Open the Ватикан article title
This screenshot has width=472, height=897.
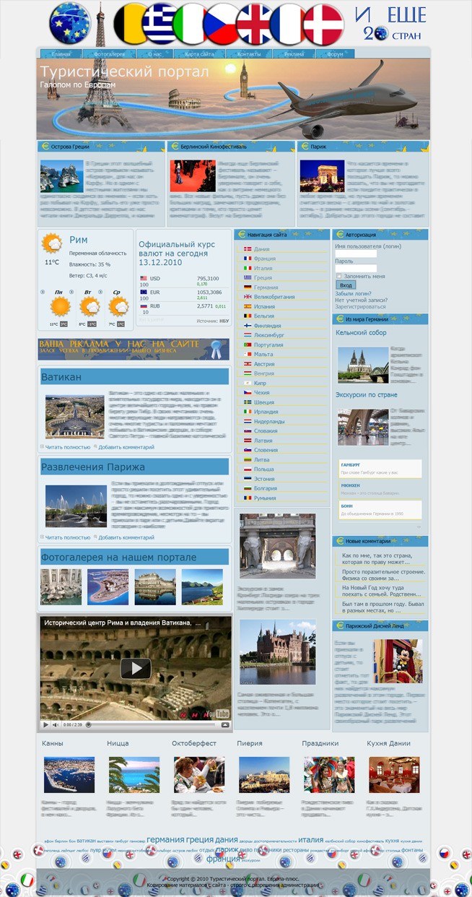click(x=61, y=377)
